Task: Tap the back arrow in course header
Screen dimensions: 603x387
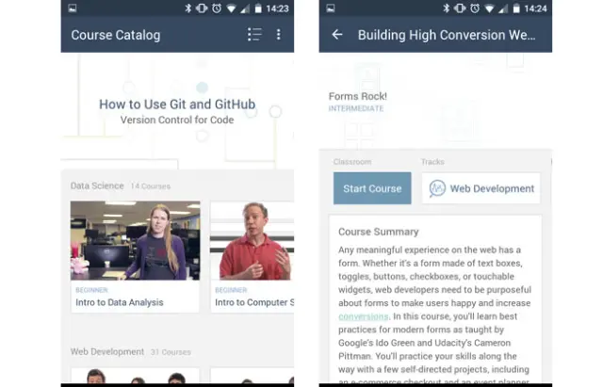Action: [x=337, y=35]
